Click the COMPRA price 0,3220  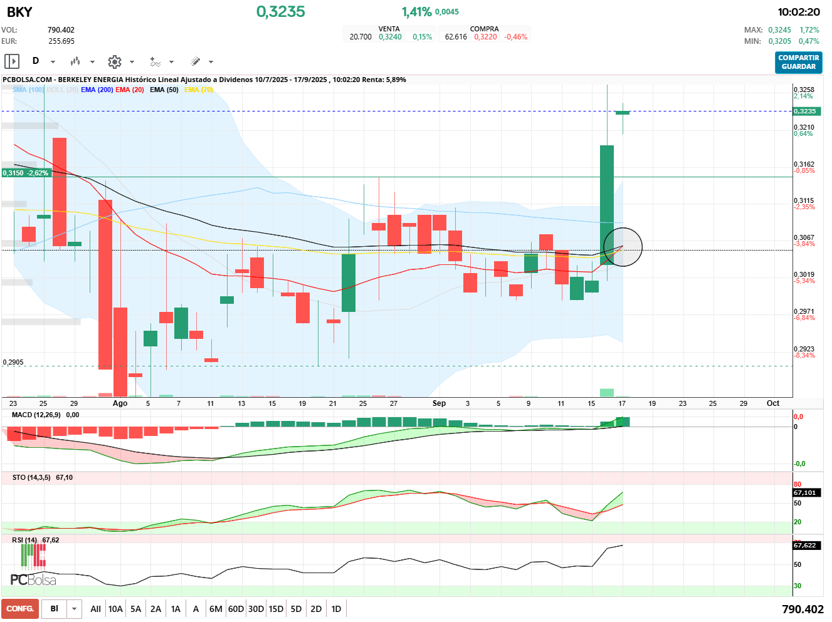pos(485,37)
